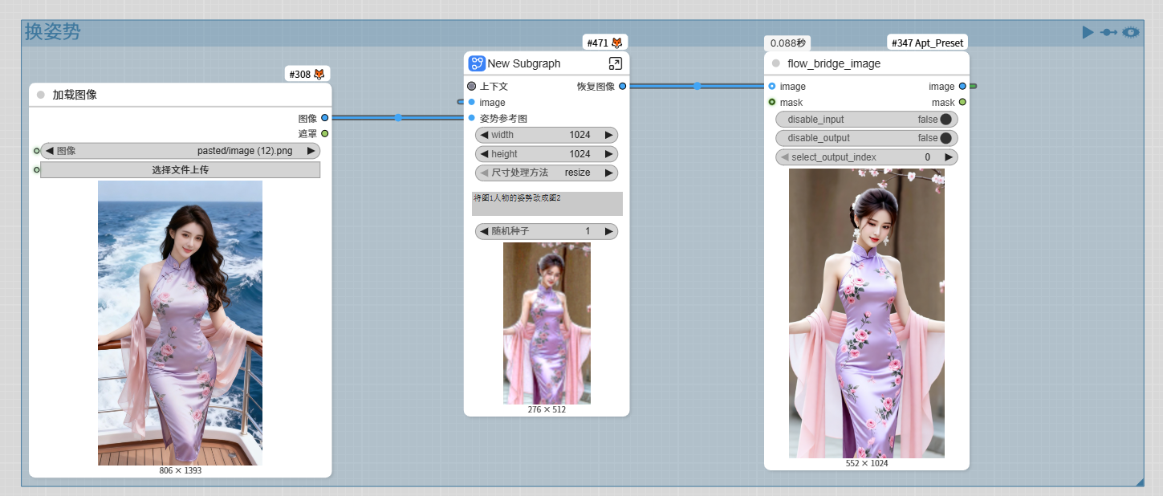This screenshot has height=496, width=1163.
Task: Click the 选择文件上传 button
Action: [180, 170]
